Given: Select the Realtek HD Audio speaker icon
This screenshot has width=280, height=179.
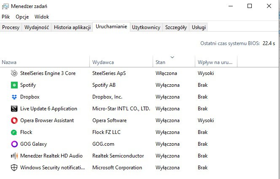Looking at the screenshot, I should tap(14, 156).
